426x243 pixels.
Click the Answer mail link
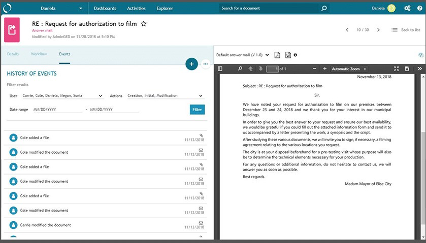42,30
